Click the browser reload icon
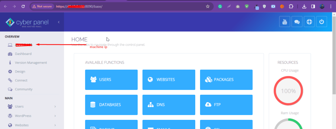336x129 pixels. (23, 7)
